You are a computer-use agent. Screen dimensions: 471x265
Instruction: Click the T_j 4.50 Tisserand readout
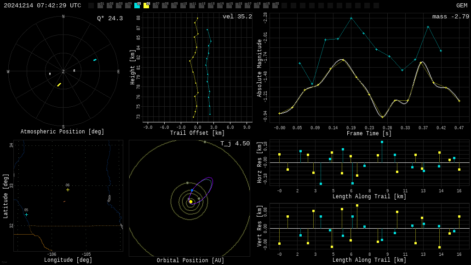(x=235, y=144)
